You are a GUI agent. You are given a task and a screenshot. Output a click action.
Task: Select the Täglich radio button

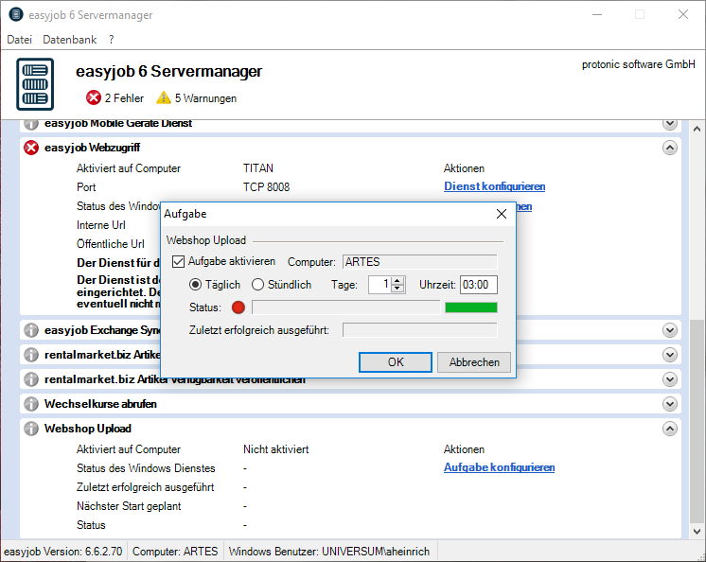point(196,285)
